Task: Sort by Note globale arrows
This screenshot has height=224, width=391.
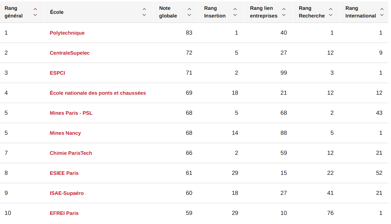Action: 189,12
